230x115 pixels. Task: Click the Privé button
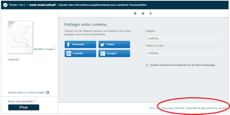pos(24,107)
